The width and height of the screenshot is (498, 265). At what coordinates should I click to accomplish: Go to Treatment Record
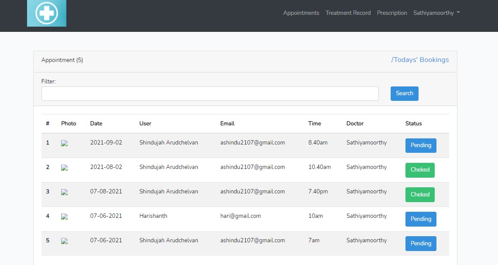coord(348,13)
